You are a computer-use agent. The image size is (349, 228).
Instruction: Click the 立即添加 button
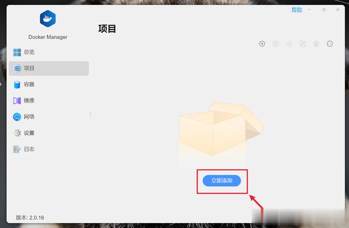click(222, 181)
